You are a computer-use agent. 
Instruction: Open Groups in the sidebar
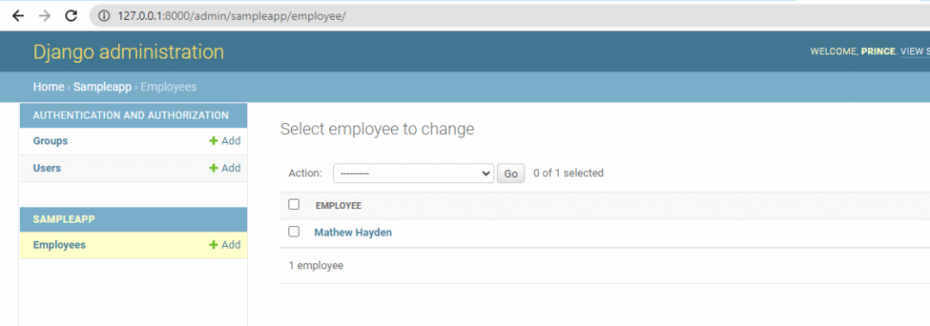click(51, 141)
